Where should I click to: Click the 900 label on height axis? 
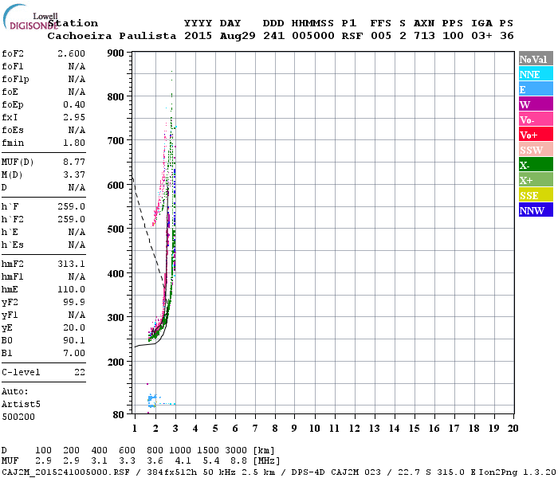(116, 53)
